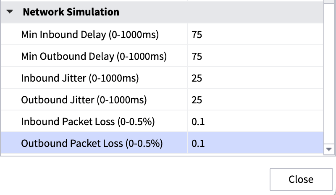Image resolution: width=336 pixels, height=195 pixels.
Task: Select the Min Outbound Delay property label
Action: (x=94, y=56)
